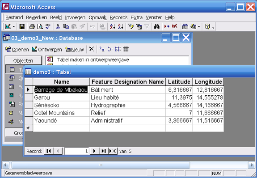
Task: Click the new record navigation button
Action: coord(113,151)
